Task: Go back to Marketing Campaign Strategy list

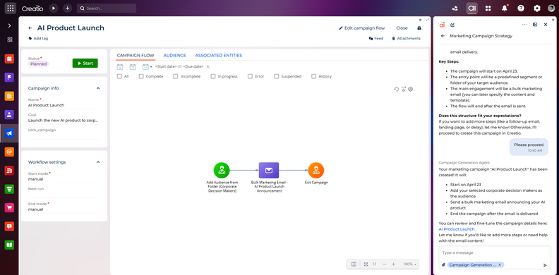Action: click(443, 36)
